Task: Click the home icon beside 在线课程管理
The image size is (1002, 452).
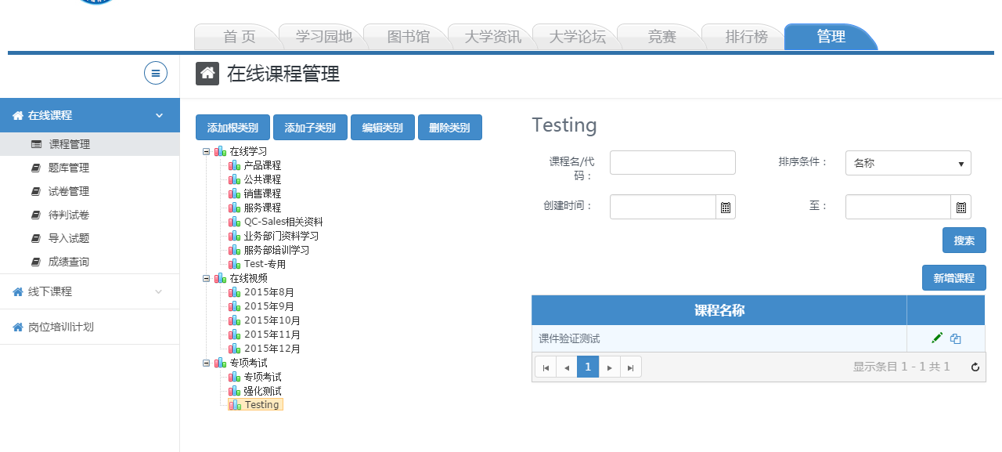Action: point(207,74)
